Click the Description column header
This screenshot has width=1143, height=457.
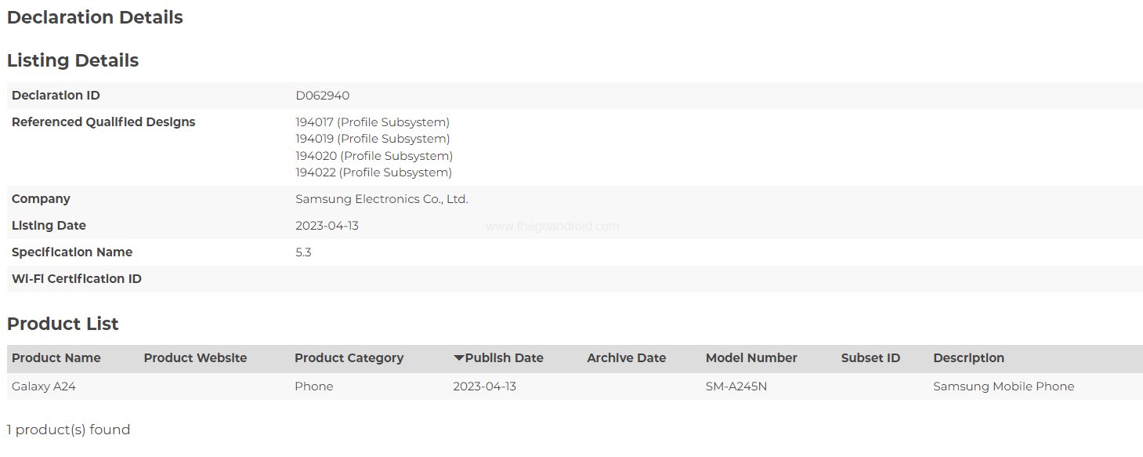tap(968, 358)
